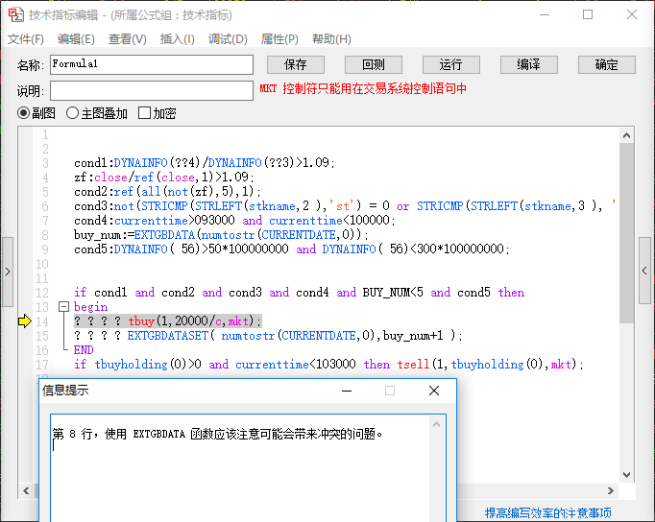Select the 副图 radio button

click(x=23, y=113)
